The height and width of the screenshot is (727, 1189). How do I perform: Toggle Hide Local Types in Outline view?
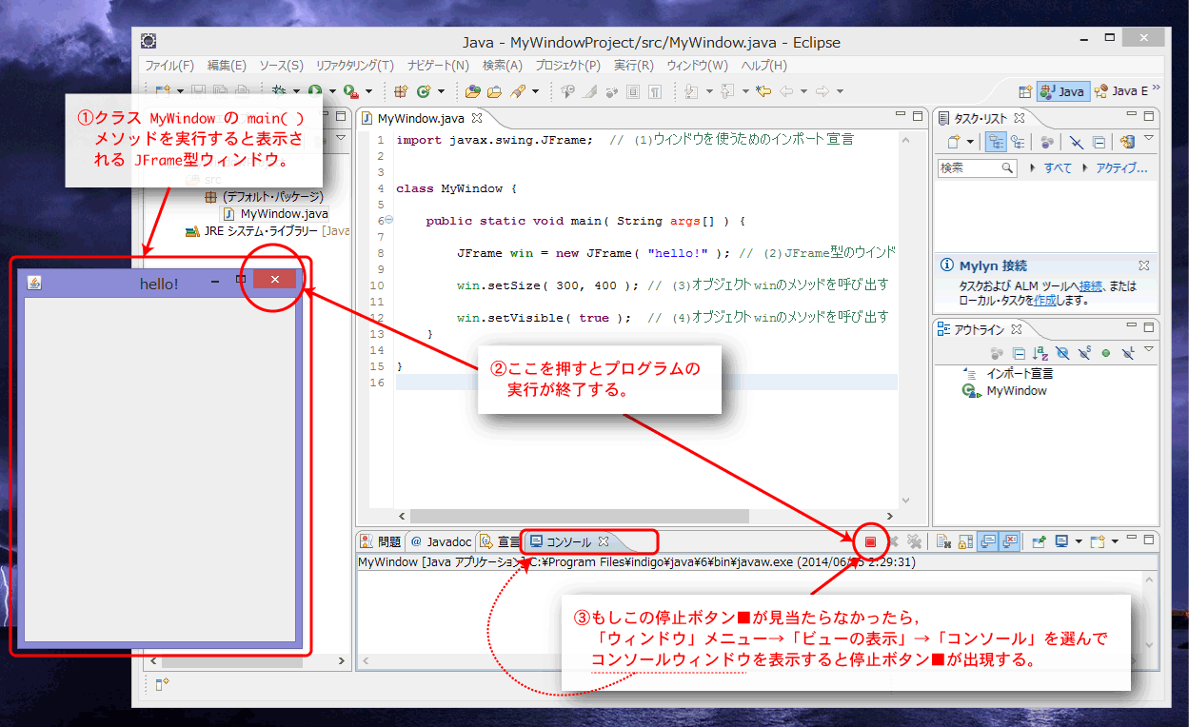pyautogui.click(x=1128, y=353)
